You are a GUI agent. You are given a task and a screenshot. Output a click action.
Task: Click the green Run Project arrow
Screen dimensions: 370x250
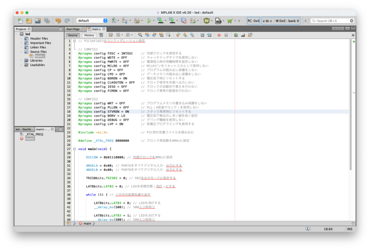[149, 21]
